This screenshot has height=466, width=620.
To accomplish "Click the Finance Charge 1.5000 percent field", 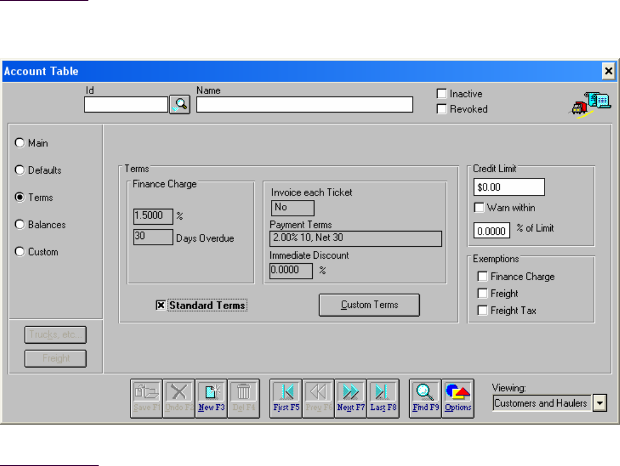I will tap(153, 216).
